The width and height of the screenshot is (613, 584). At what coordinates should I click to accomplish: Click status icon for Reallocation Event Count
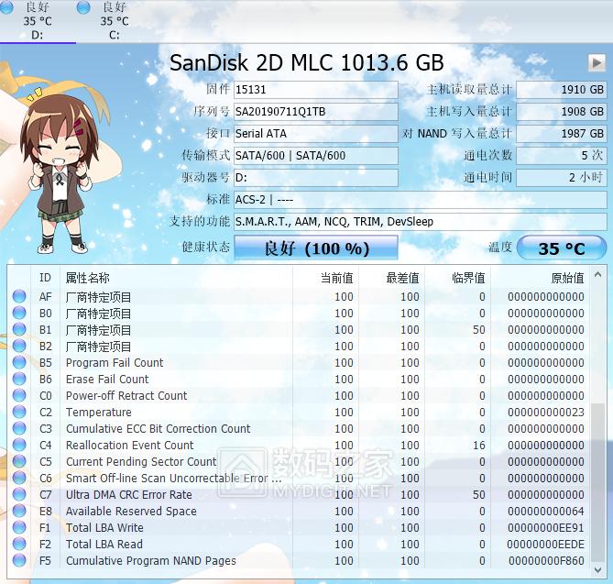[x=19, y=445]
